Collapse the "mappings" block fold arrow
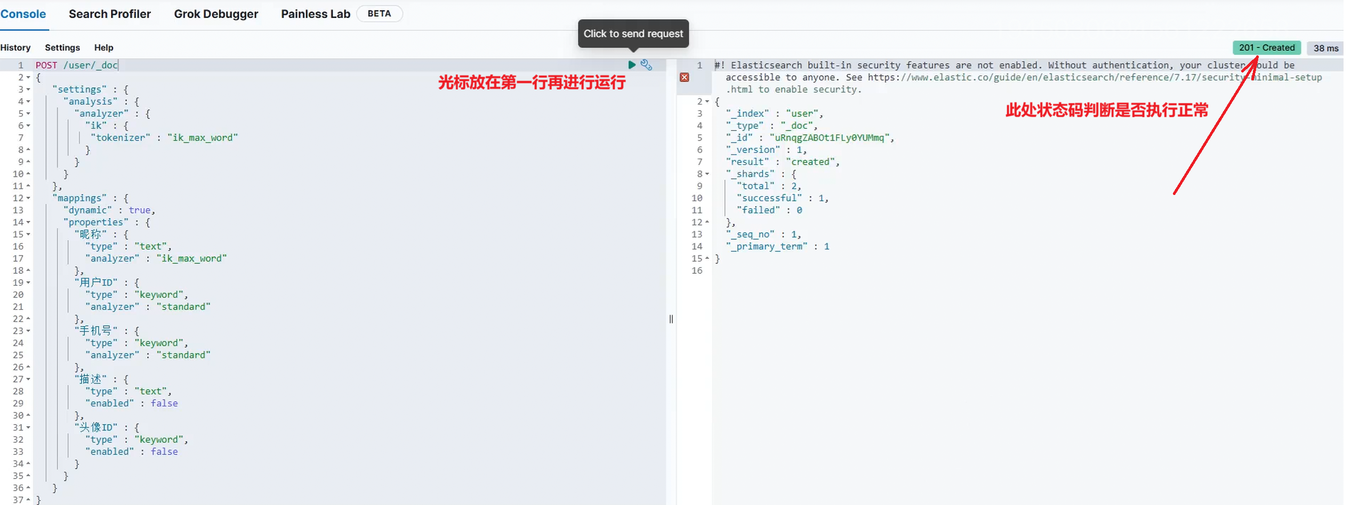 click(28, 198)
